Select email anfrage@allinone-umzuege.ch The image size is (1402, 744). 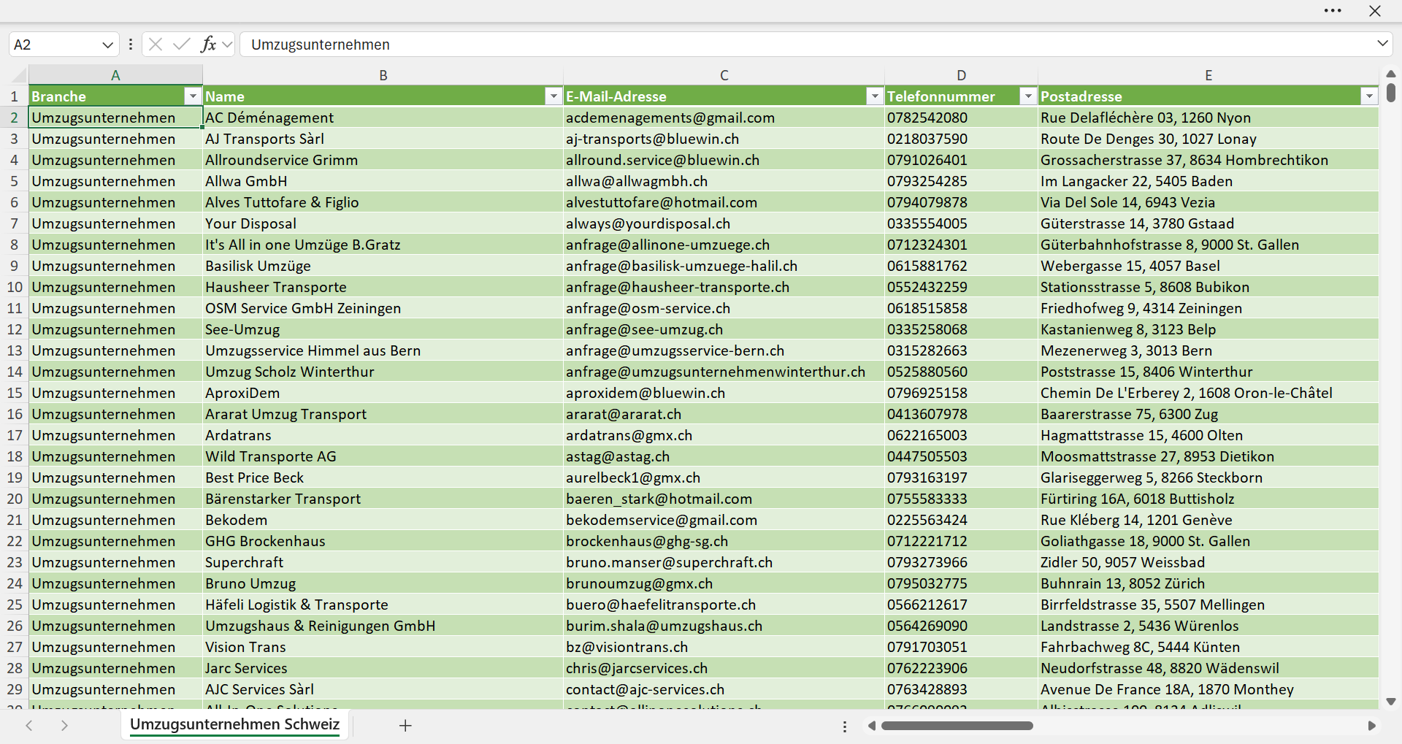724,245
